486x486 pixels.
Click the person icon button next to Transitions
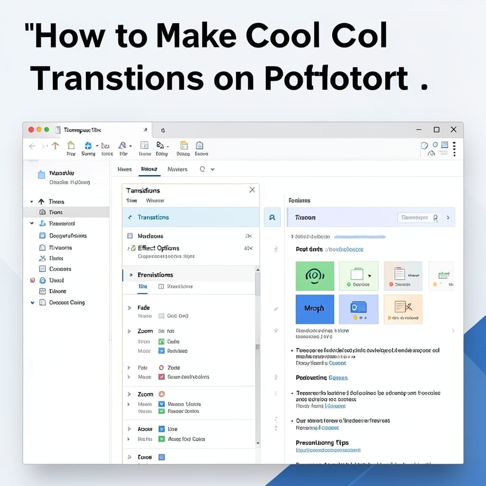point(272,217)
